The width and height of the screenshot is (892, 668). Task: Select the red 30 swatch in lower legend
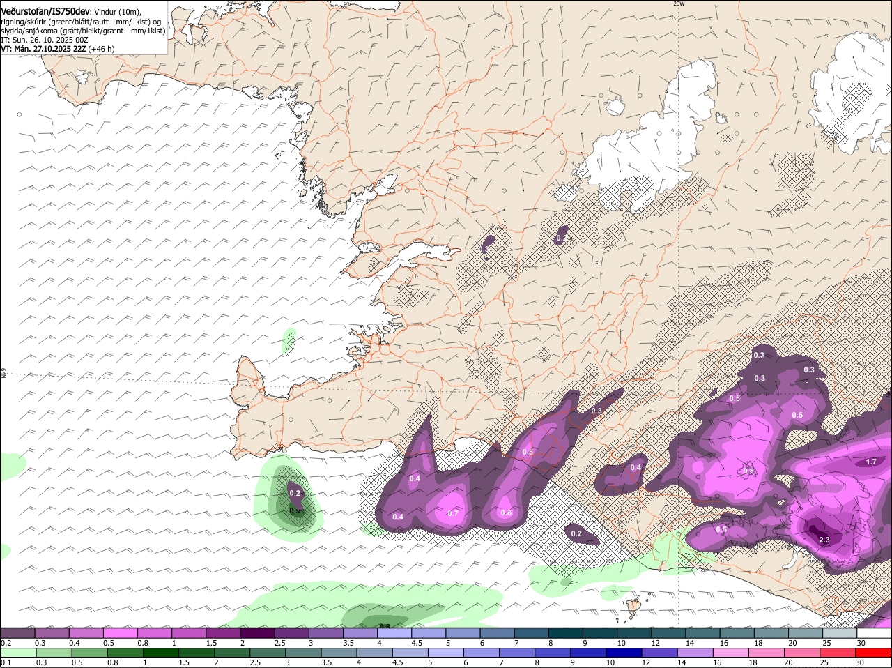coord(873,653)
